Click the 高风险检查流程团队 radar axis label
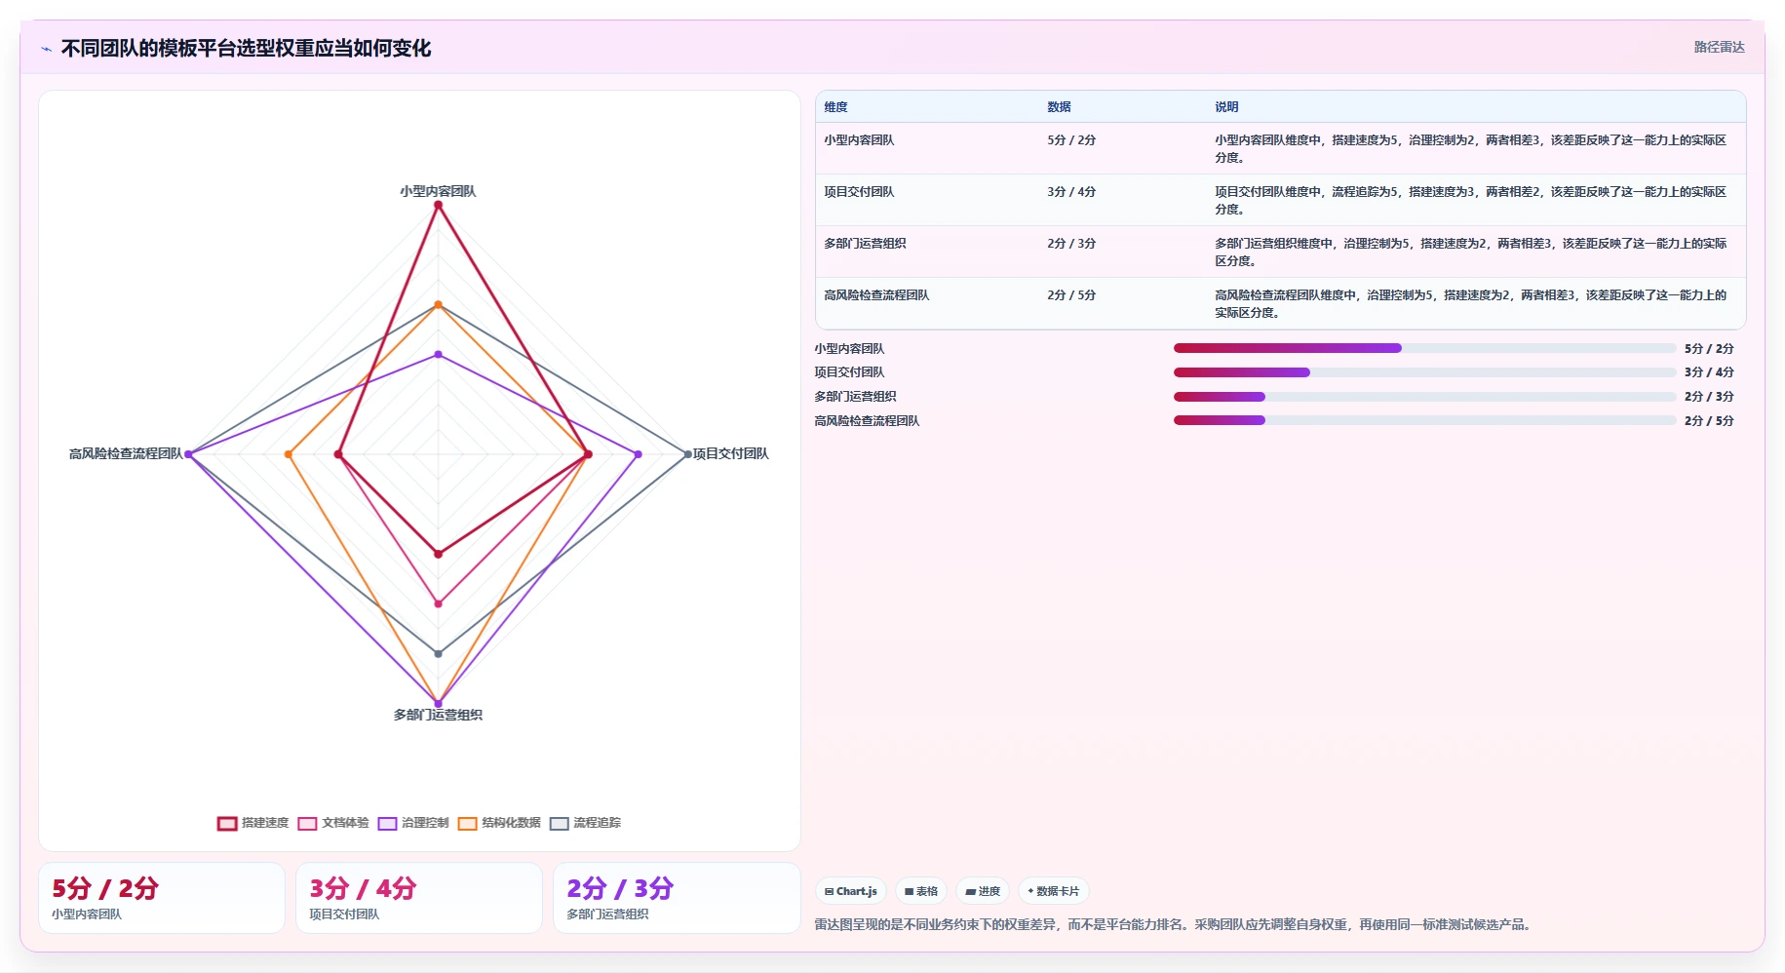This screenshot has width=1785, height=973. coord(126,453)
